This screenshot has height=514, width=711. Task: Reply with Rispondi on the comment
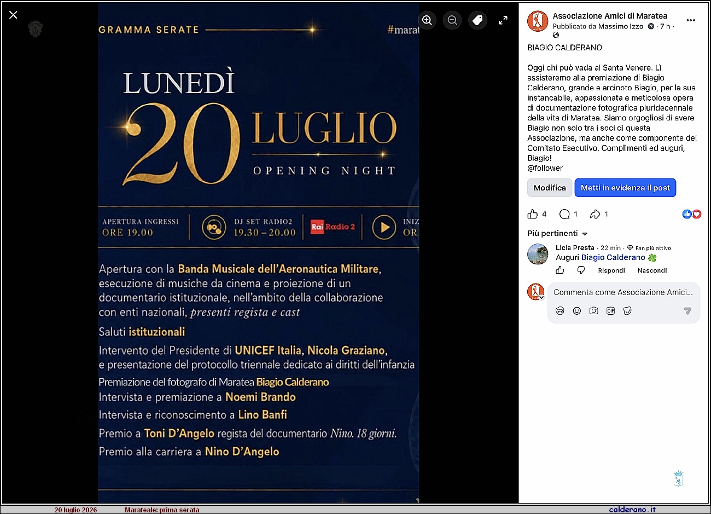coord(611,270)
